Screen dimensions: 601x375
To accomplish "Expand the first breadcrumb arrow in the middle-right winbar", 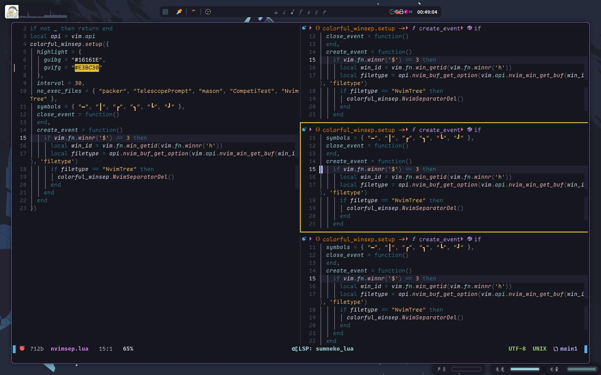I will coord(311,130).
